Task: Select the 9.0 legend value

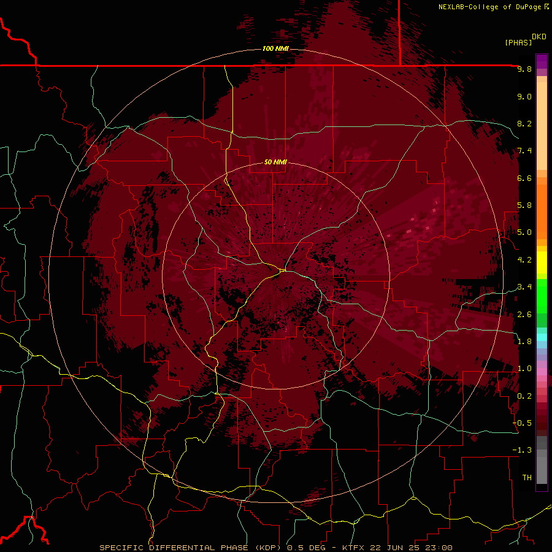Action: [524, 96]
